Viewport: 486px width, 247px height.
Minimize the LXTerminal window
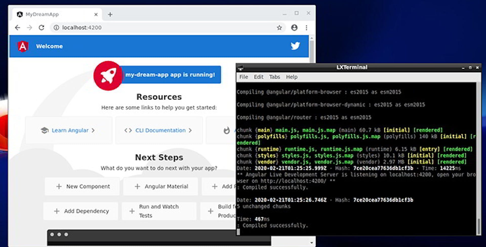coord(463,68)
